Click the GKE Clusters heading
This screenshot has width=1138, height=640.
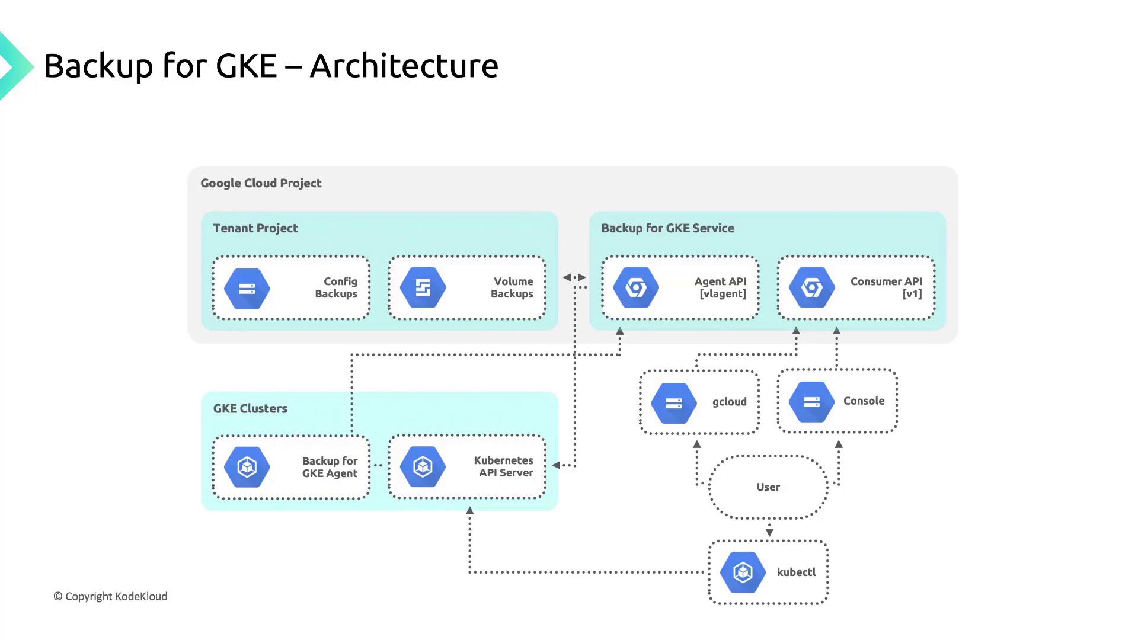(250, 408)
